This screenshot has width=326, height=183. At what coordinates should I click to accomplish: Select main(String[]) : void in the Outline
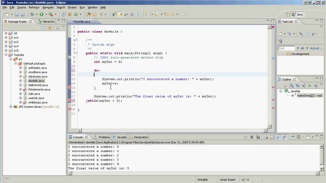309,96
